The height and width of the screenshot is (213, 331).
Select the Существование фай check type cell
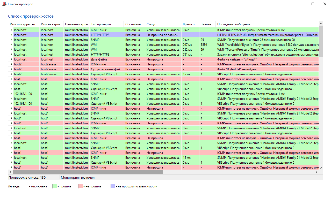106,69
